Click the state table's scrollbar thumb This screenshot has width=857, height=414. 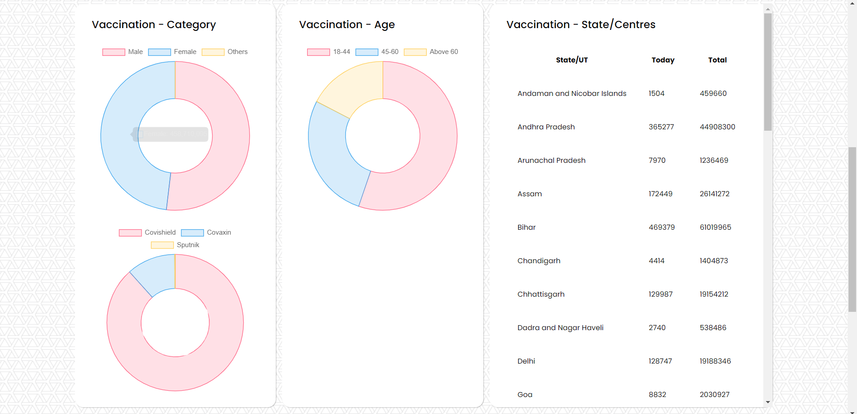tap(768, 71)
